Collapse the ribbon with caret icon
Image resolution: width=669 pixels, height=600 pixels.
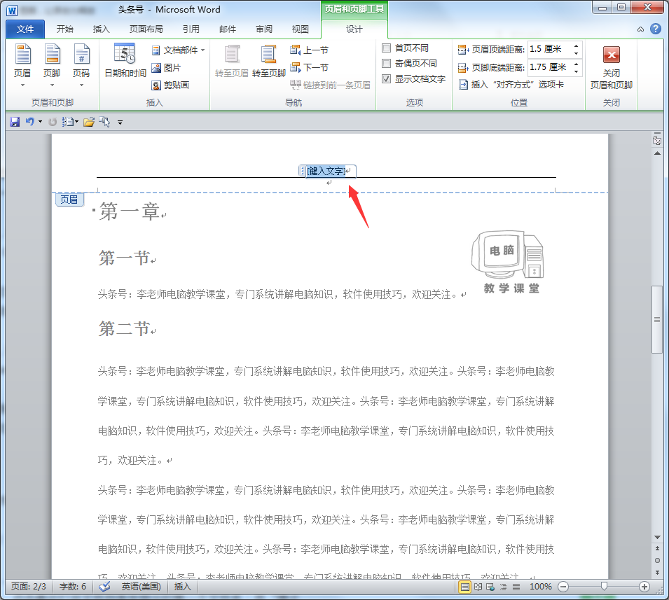pos(640,29)
